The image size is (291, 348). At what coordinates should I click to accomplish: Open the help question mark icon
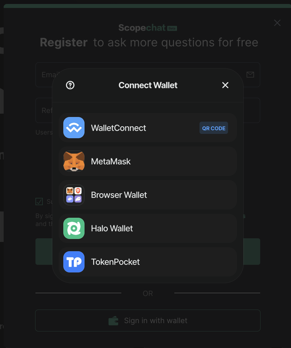pos(70,85)
